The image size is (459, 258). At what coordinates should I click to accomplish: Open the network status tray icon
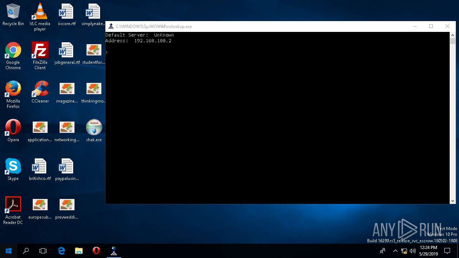pos(404,251)
